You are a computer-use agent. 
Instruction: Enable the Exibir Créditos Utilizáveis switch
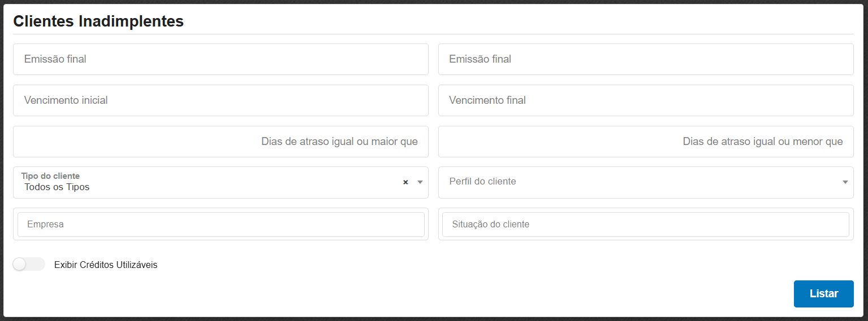pos(29,264)
